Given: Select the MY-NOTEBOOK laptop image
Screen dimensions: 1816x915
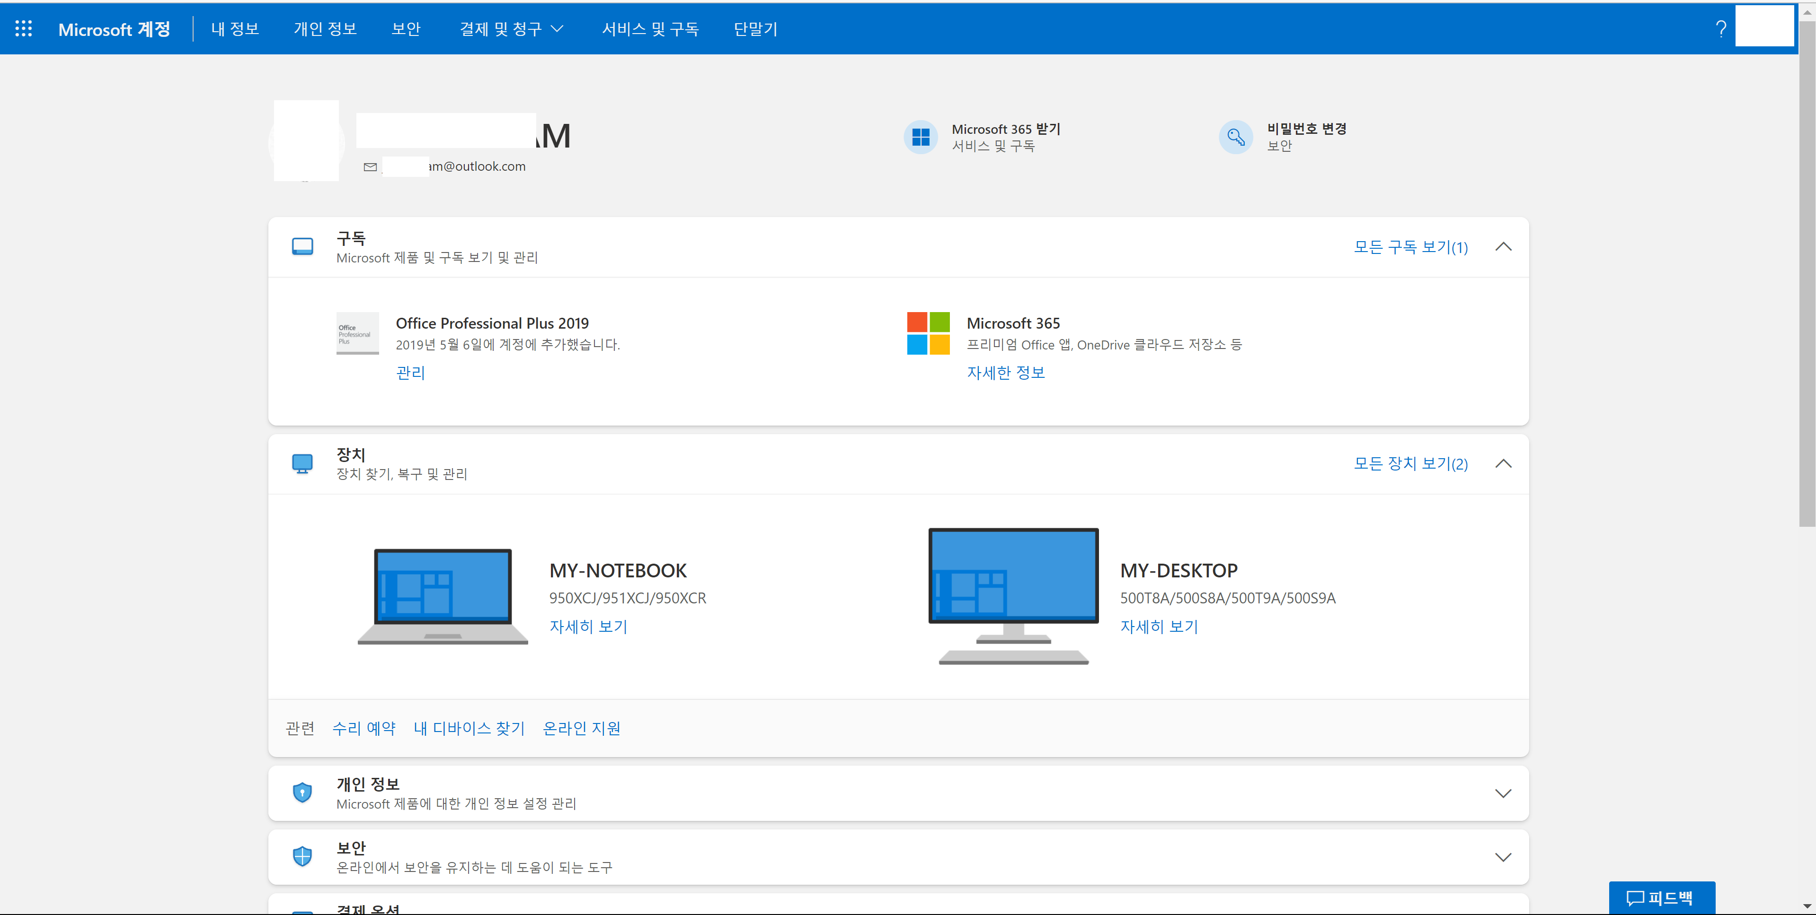Looking at the screenshot, I should pyautogui.click(x=443, y=597).
